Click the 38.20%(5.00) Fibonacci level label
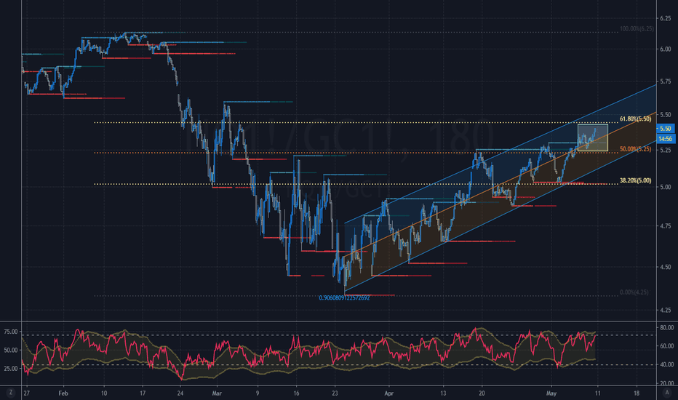This screenshot has width=678, height=400. click(x=635, y=181)
